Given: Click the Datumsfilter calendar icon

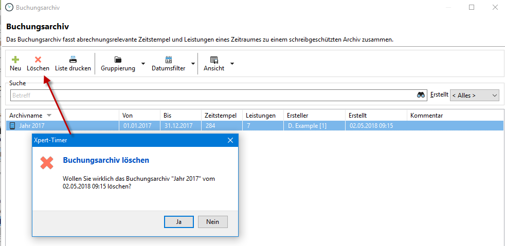Looking at the screenshot, I should (x=168, y=60).
